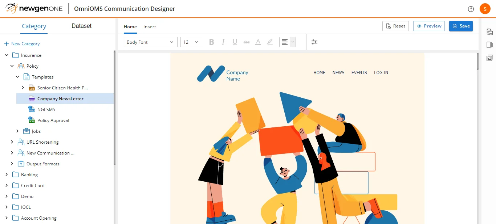The height and width of the screenshot is (224, 496).
Task: Click the Insurance folder icon
Action: [16, 55]
